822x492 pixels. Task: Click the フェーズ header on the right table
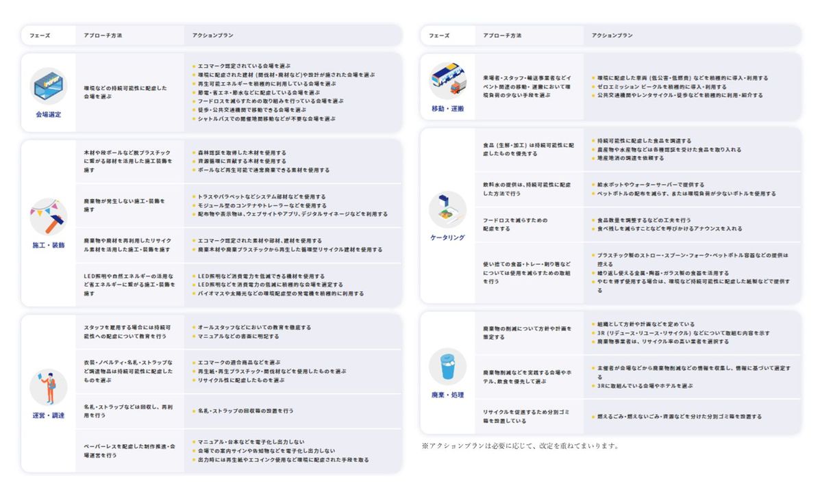point(438,34)
